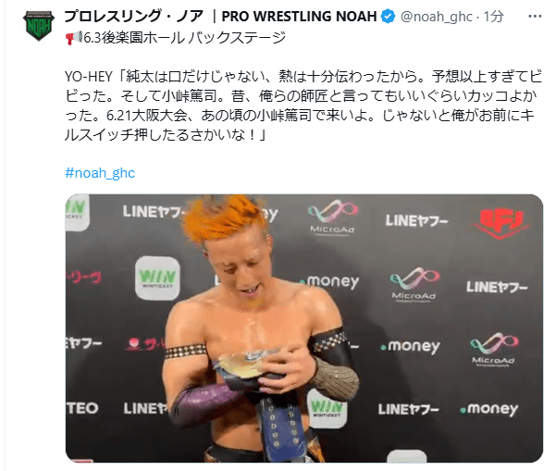
Task: Click the MicroAd logo at right edge
Action: click(494, 349)
